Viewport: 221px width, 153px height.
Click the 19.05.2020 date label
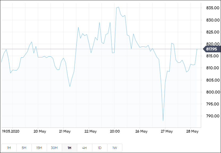tap(11, 131)
